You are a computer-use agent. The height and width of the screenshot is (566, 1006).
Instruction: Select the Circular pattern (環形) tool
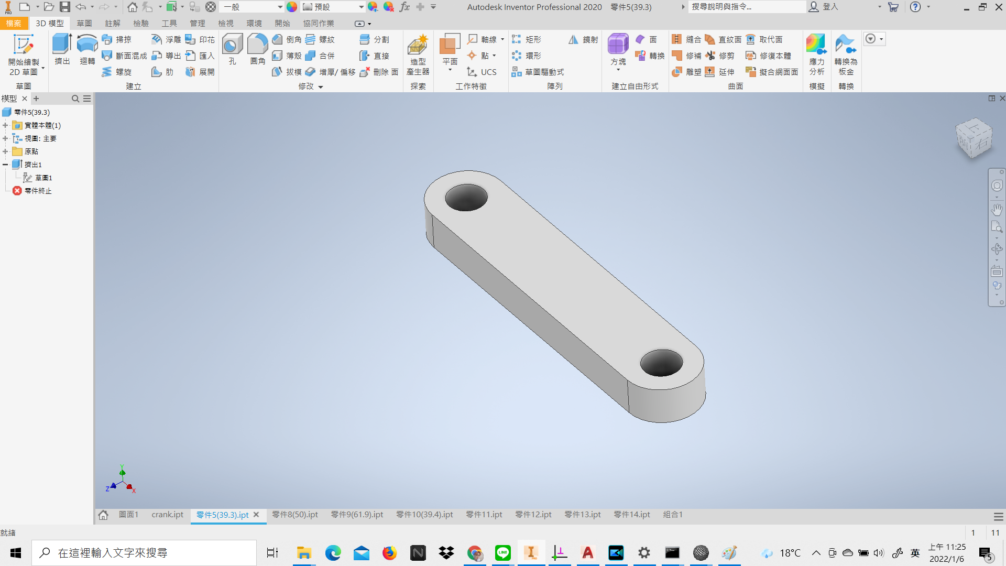pyautogui.click(x=527, y=56)
